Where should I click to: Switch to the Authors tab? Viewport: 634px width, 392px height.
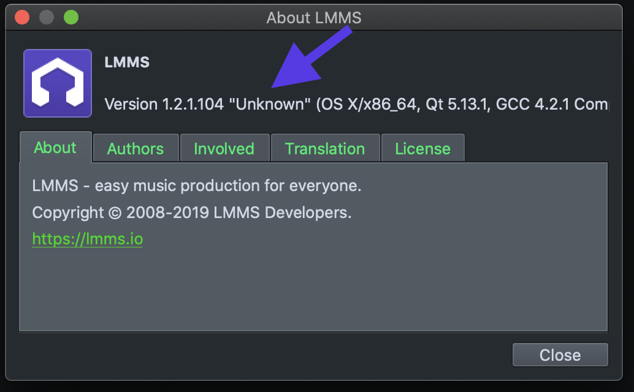tap(136, 148)
